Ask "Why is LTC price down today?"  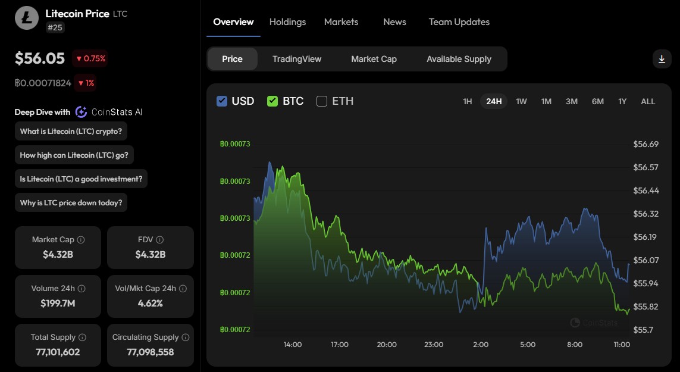71,203
